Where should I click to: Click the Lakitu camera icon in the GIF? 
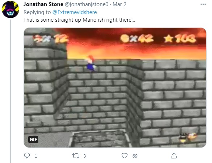(x=188, y=137)
